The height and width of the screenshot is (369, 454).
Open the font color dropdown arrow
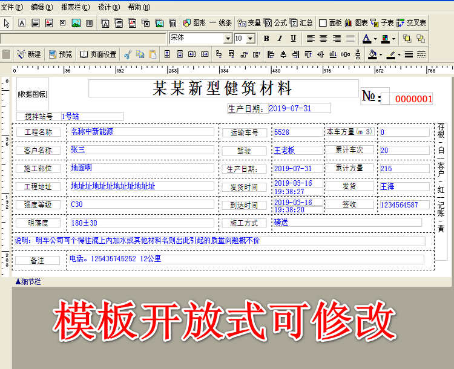(375, 39)
